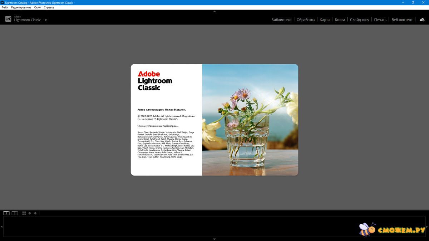This screenshot has width=429, height=241.
Task: Select main window display button 1
Action: (x=6, y=213)
